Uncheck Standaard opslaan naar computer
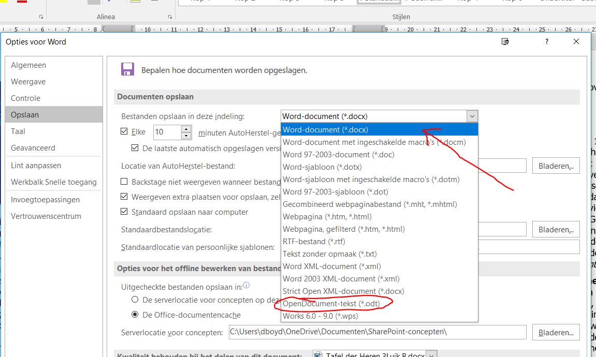 tap(124, 212)
